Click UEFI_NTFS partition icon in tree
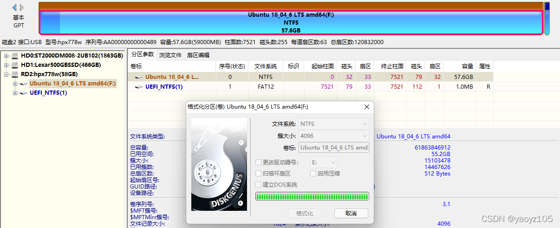Screen dimensions: 560x228 [24, 93]
